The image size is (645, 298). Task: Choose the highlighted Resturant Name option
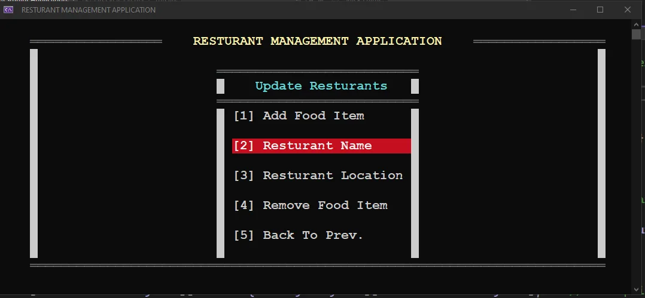coord(321,146)
